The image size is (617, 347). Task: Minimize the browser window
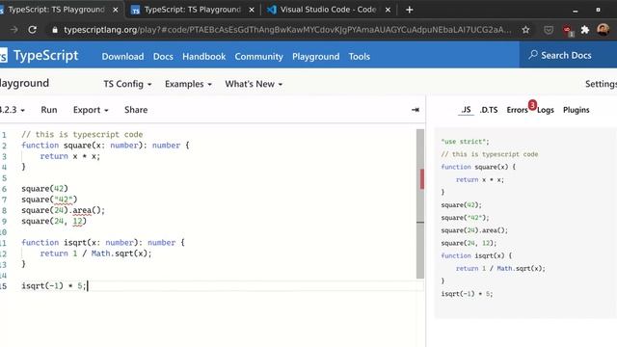(576, 11)
